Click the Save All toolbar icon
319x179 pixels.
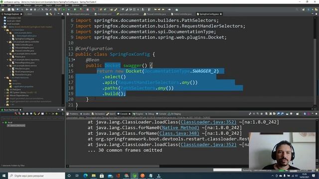pos(13,9)
